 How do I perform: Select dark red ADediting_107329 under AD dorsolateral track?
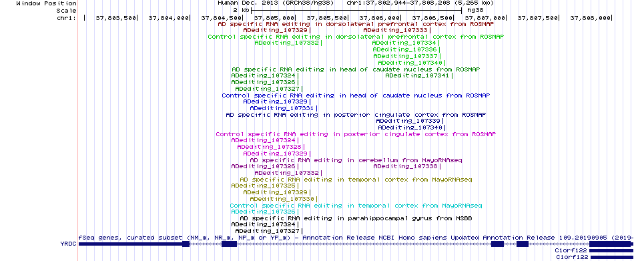(277, 30)
